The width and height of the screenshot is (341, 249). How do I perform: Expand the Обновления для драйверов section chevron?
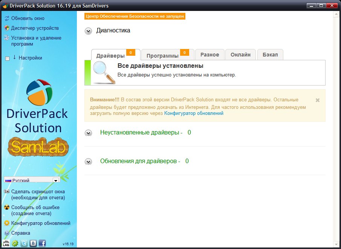coord(88,162)
